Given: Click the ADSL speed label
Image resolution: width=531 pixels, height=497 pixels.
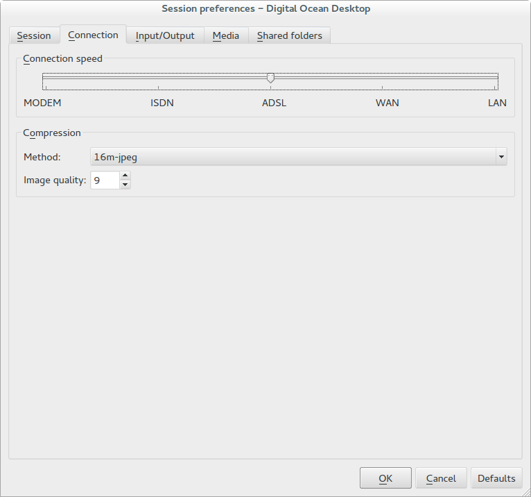Looking at the screenshot, I should click(x=274, y=103).
